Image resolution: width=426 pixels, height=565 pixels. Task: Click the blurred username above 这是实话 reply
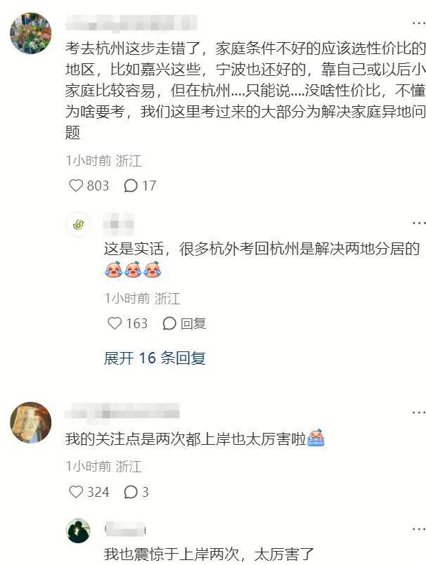(x=119, y=223)
